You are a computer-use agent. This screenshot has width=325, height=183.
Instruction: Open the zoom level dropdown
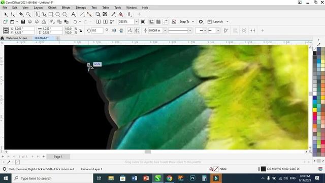tap(136, 21)
